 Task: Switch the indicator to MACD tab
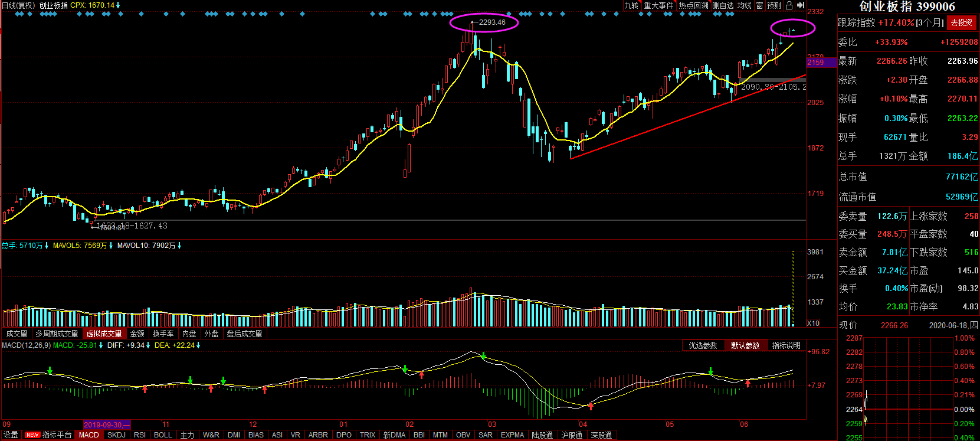89,435
